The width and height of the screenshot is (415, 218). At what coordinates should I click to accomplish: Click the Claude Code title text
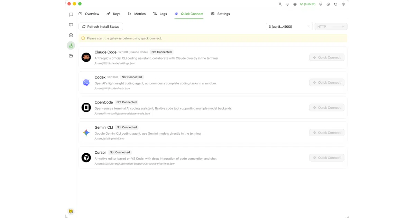point(105,52)
